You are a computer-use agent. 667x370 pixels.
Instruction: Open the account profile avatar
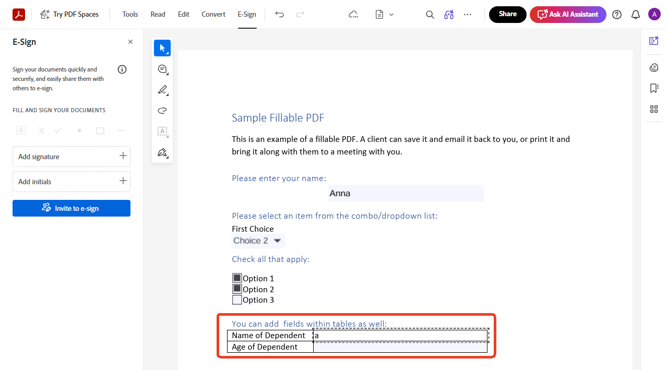654,14
